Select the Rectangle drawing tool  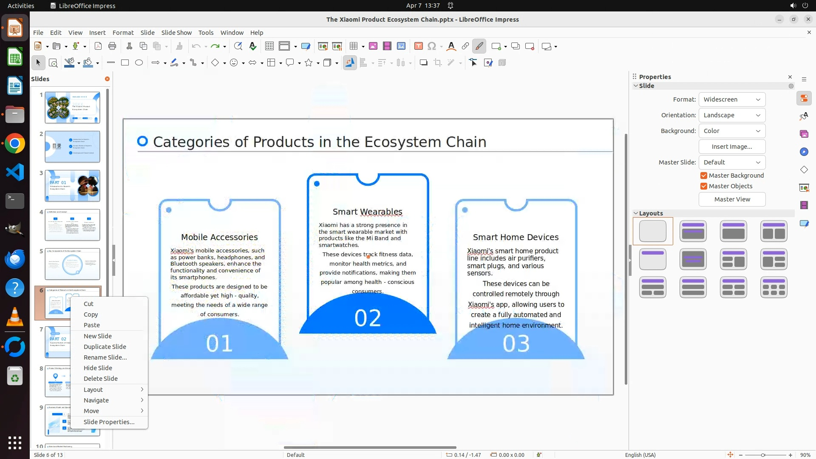[125, 63]
